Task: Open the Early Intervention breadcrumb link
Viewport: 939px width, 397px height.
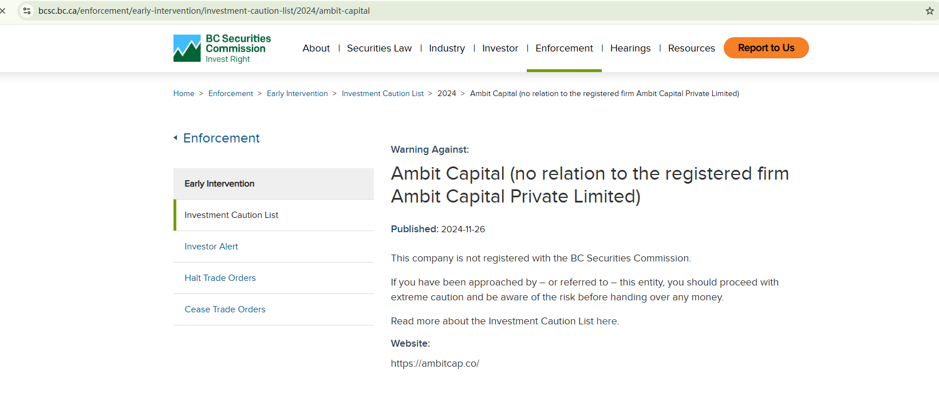Action: [x=297, y=93]
